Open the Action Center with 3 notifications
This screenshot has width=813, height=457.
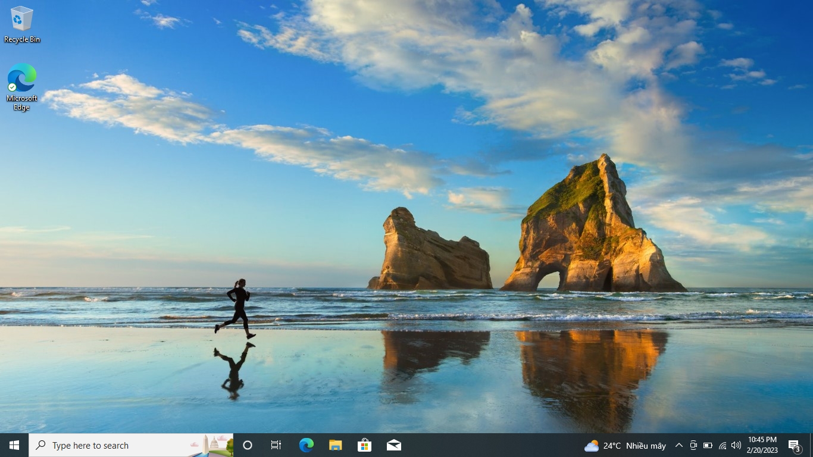pos(795,445)
